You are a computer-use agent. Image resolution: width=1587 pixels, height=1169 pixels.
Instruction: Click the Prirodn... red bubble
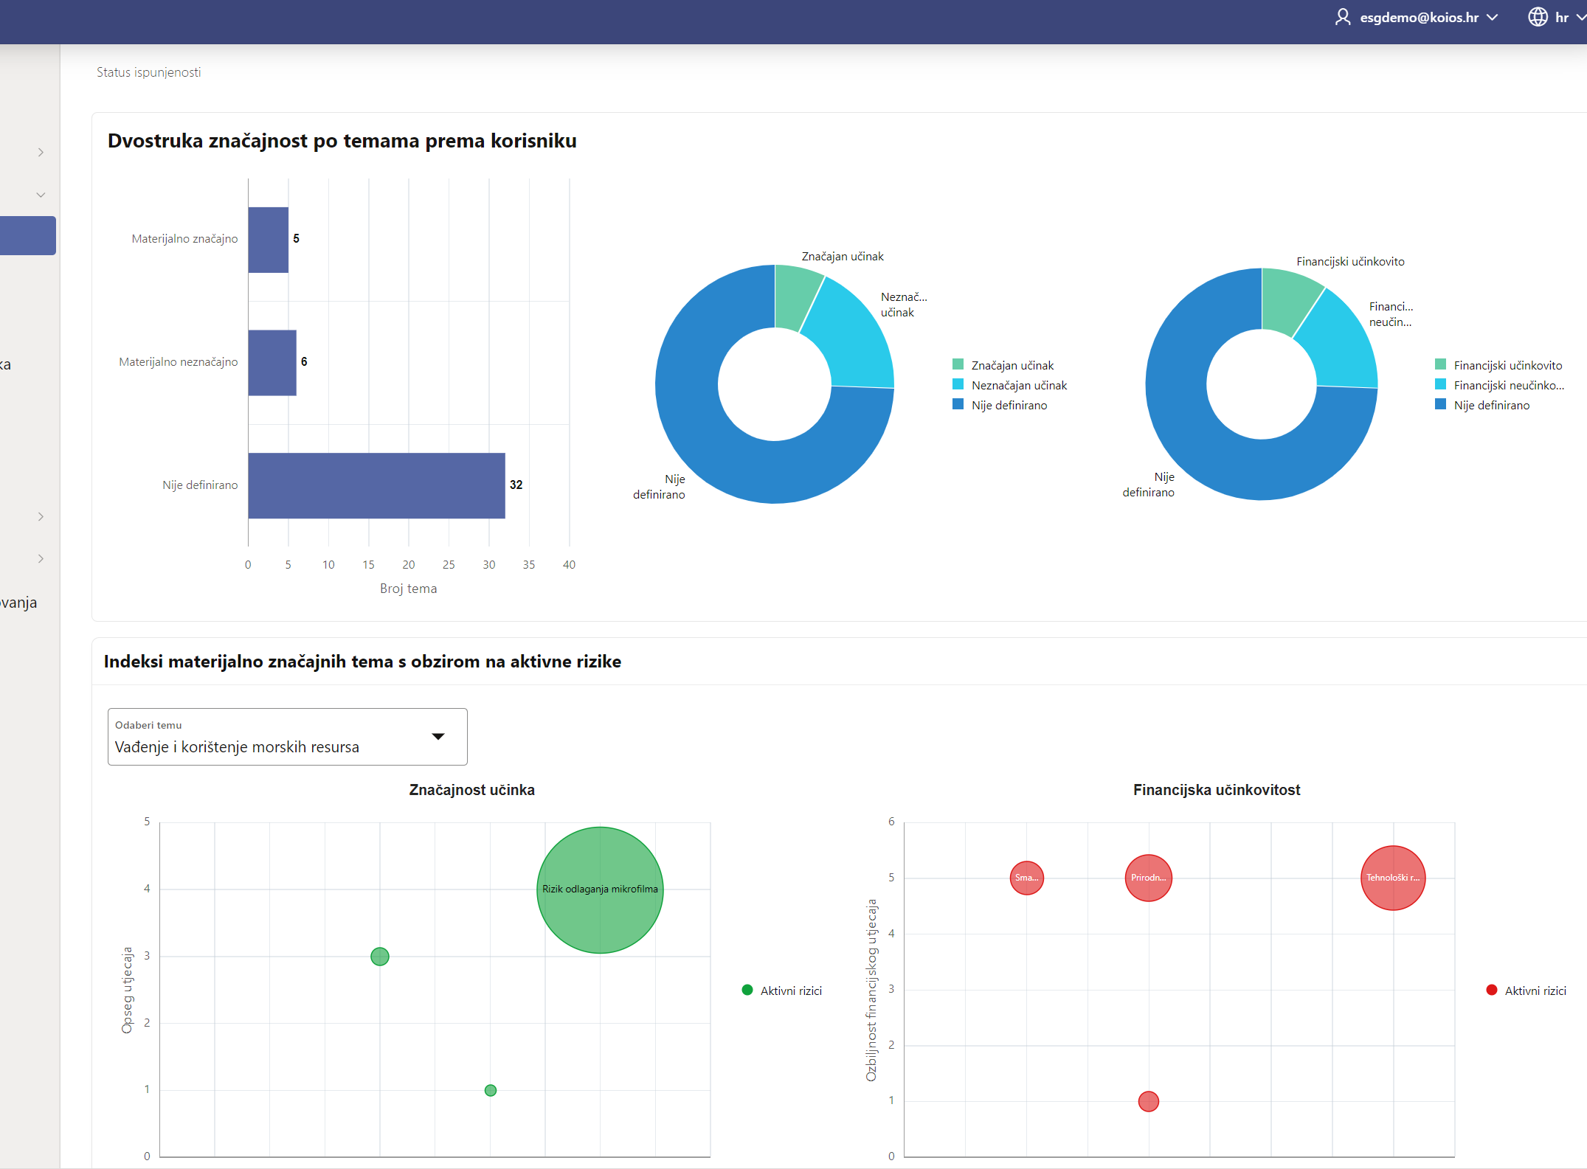[x=1148, y=878]
